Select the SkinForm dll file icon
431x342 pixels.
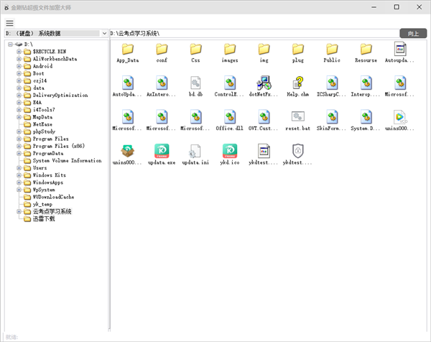332,117
